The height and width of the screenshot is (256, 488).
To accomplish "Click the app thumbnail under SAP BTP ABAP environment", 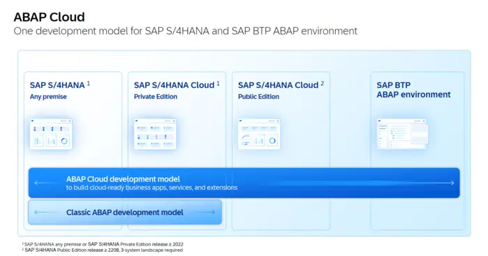I will (x=402, y=134).
